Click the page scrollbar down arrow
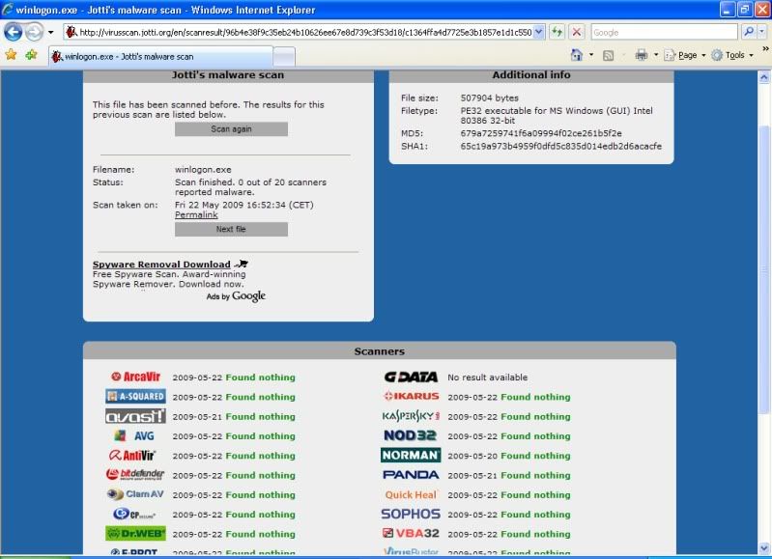 [764, 547]
